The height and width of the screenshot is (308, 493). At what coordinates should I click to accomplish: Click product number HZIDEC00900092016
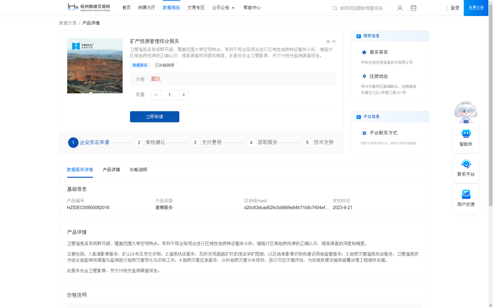click(x=88, y=208)
